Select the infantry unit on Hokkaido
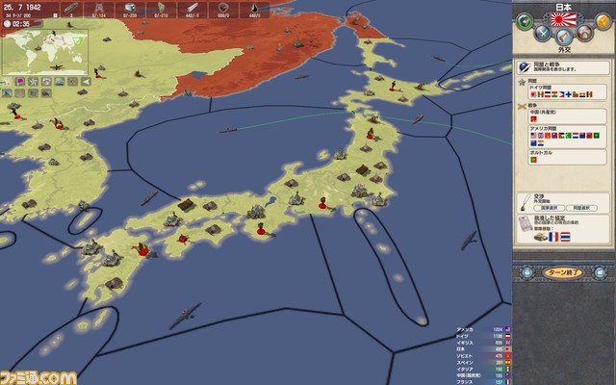Image resolution: width=616 pixels, height=385 pixels. point(394,86)
